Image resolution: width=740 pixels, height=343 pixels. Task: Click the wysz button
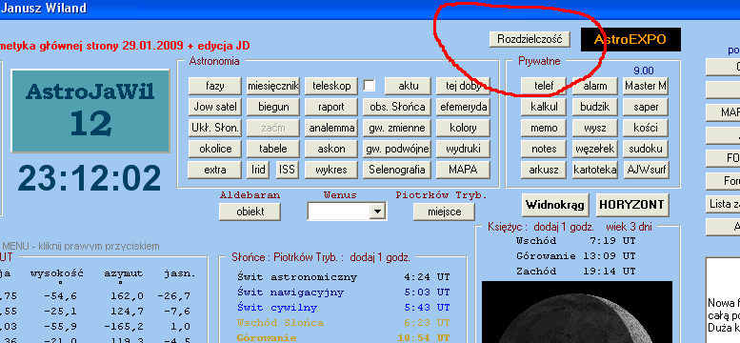point(594,128)
